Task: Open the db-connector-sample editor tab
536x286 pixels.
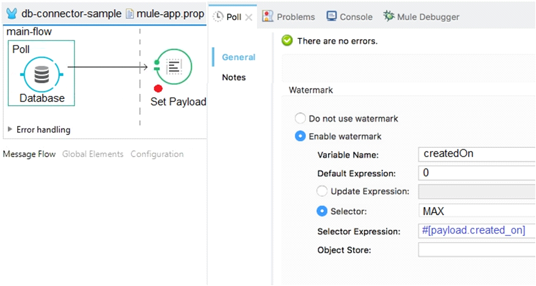Action: click(x=72, y=13)
